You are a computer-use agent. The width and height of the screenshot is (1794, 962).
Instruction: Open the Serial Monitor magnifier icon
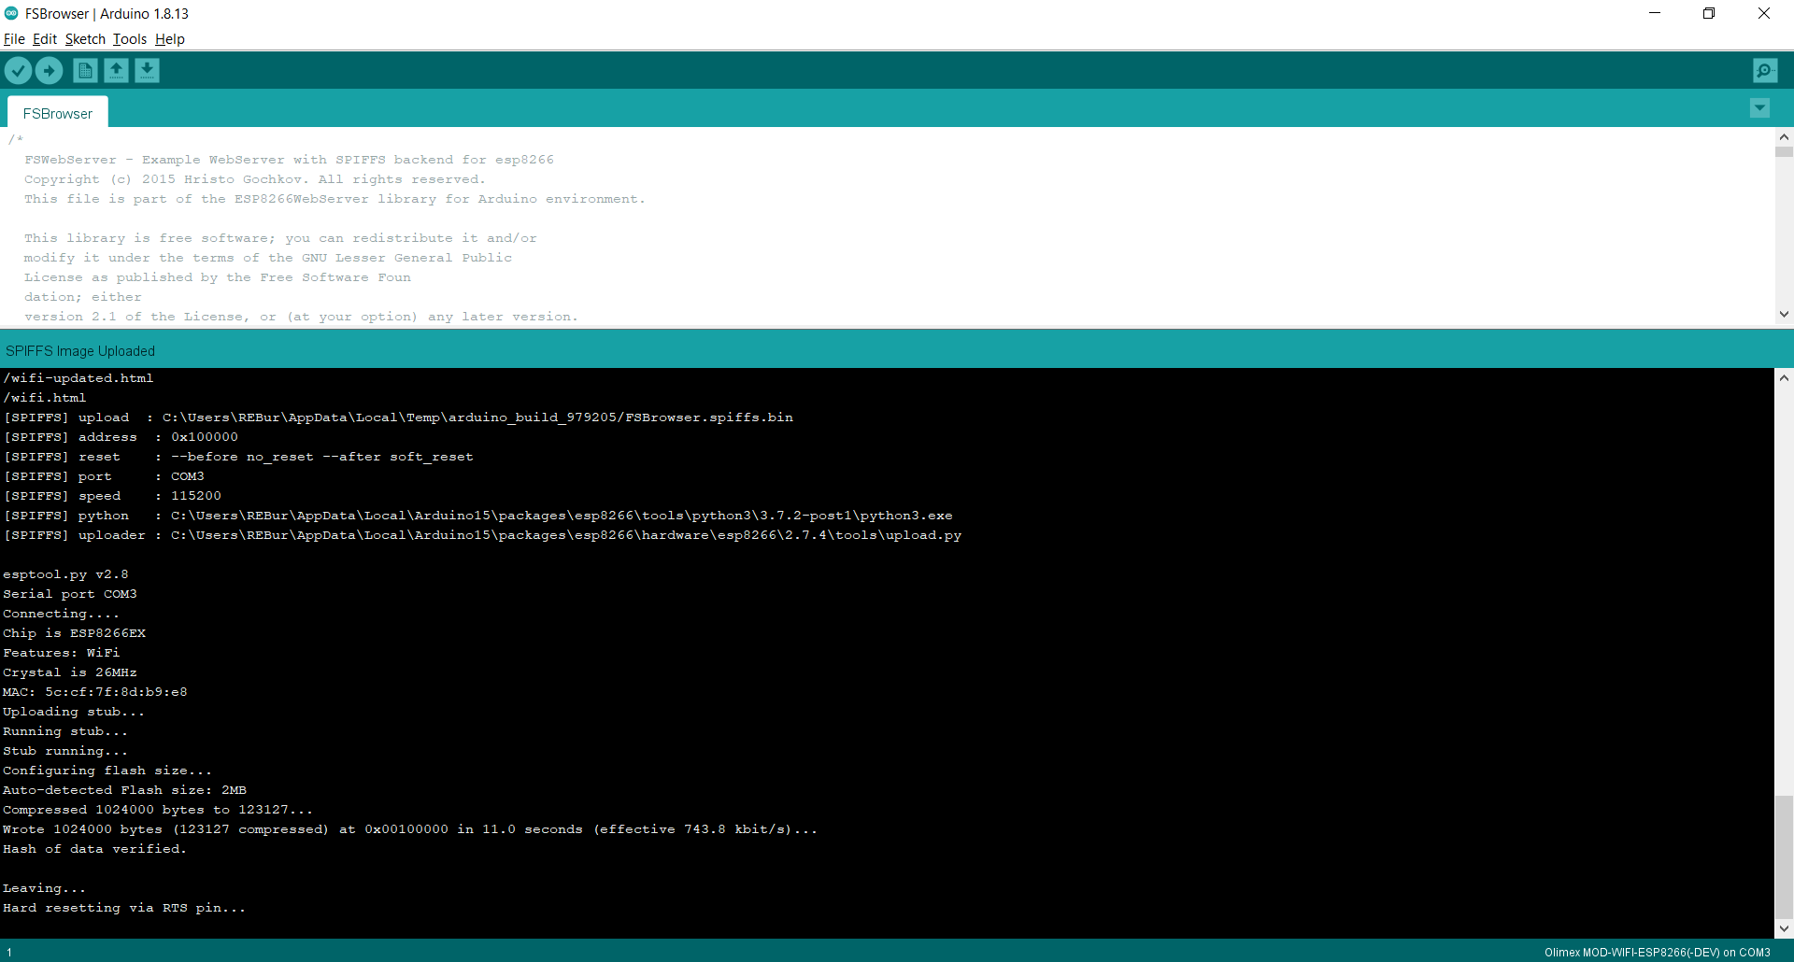tap(1765, 71)
